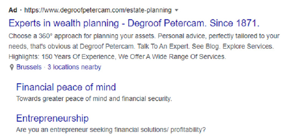Click the 'Highlights:' label text
Screen dimensions: 302x139
[24, 57]
